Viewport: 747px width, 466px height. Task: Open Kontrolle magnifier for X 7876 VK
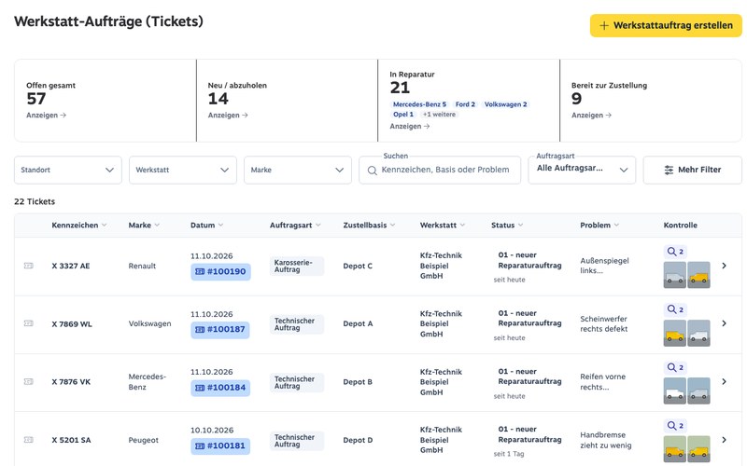pyautogui.click(x=675, y=367)
